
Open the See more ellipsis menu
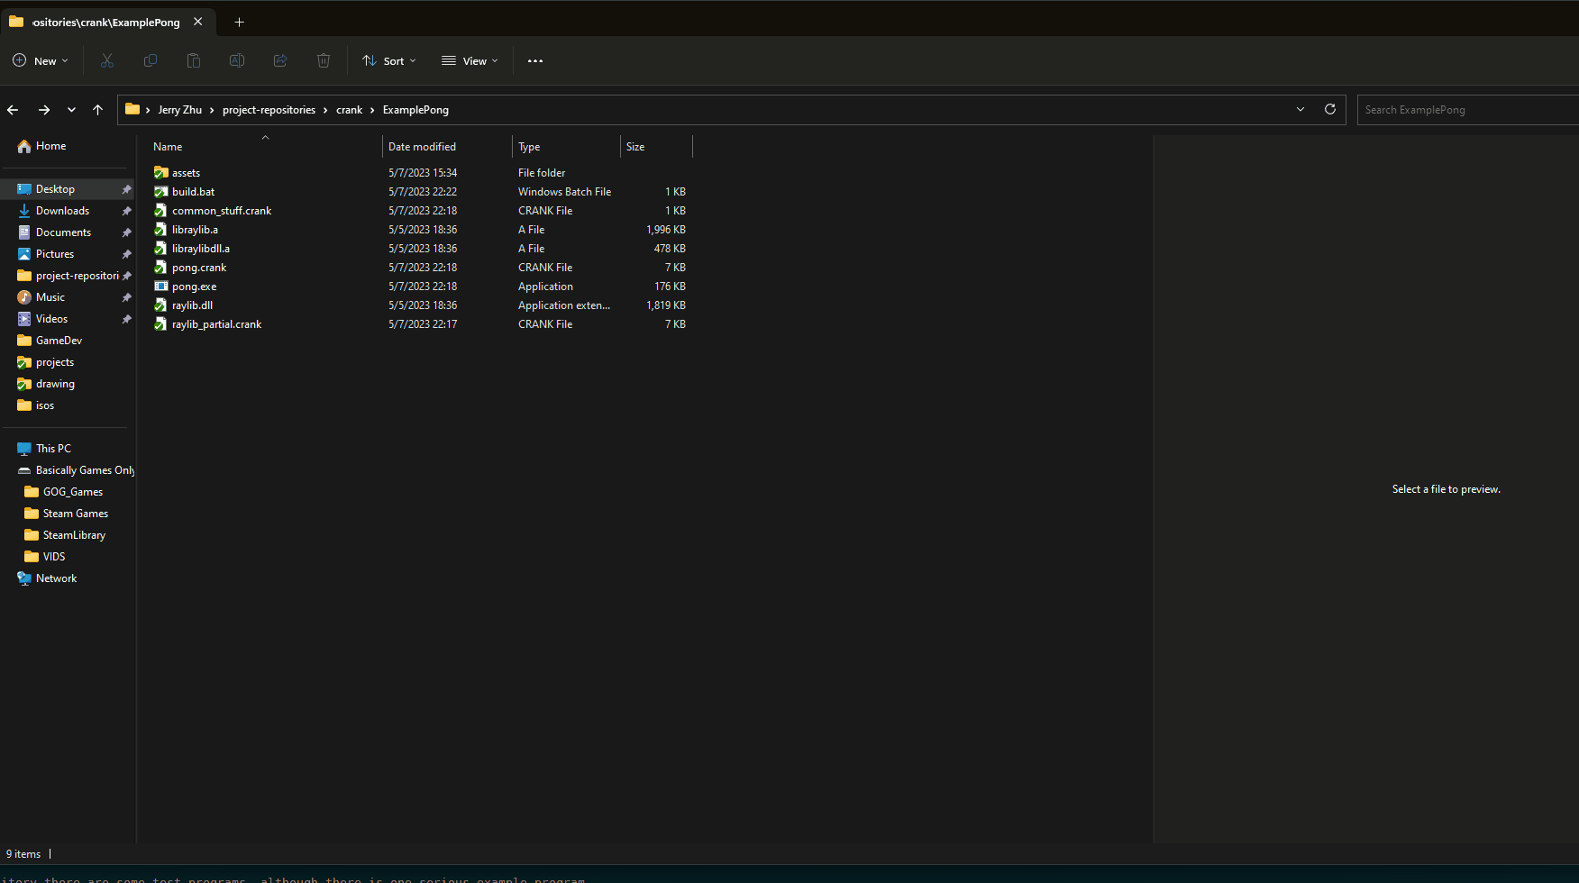(535, 61)
